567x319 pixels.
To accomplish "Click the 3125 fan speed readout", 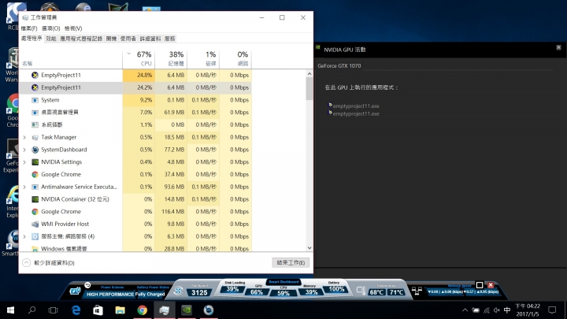I will [199, 292].
